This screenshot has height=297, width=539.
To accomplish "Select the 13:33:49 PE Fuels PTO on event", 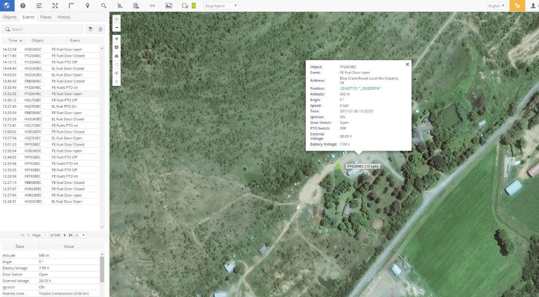I will point(51,88).
